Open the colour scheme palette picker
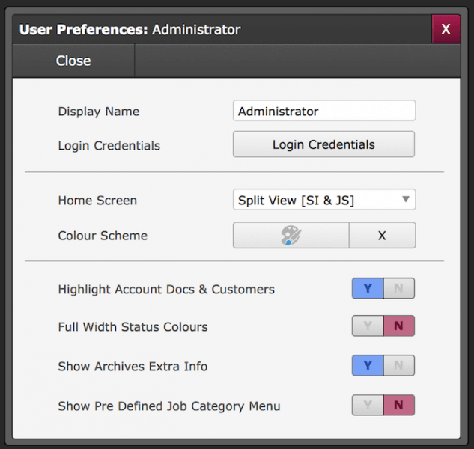This screenshot has height=449, width=474. tap(291, 236)
